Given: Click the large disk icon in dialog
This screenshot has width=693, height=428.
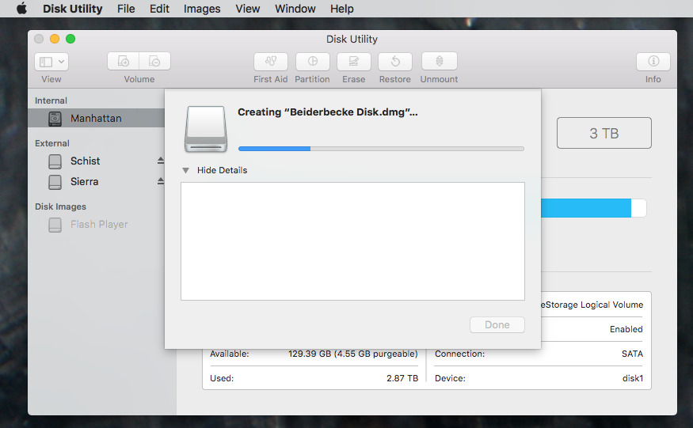Looking at the screenshot, I should (206, 129).
